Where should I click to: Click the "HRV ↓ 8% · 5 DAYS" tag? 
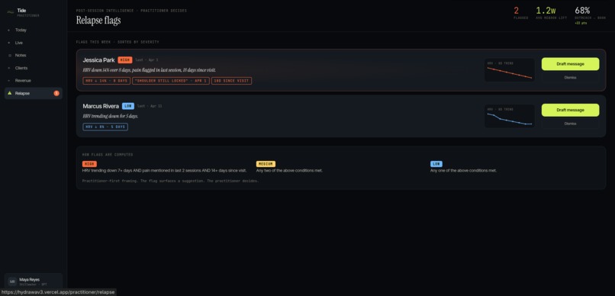[x=105, y=127]
